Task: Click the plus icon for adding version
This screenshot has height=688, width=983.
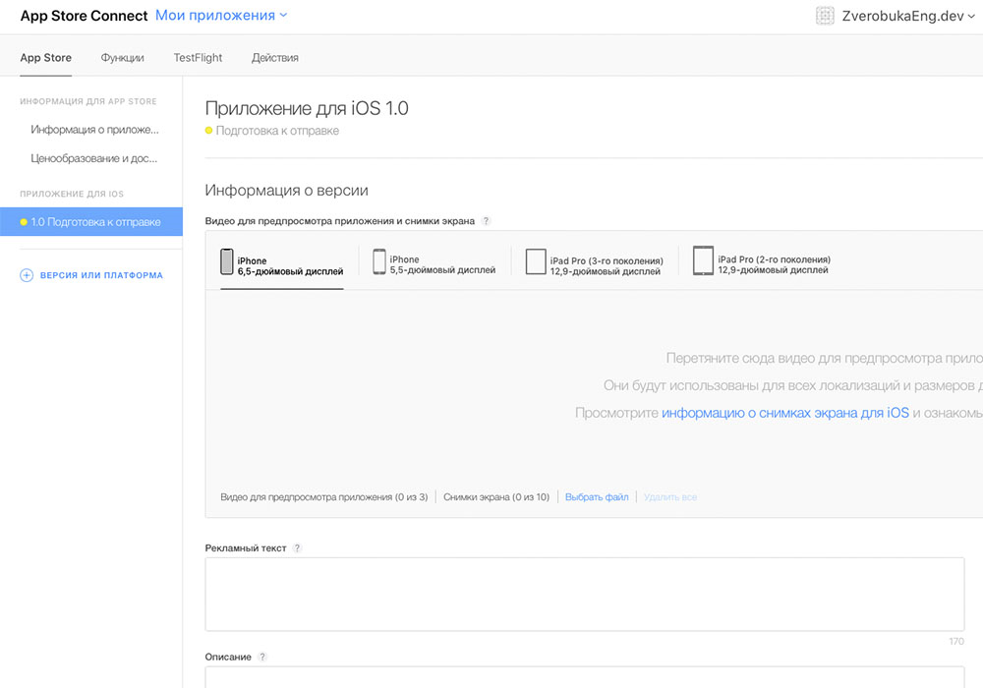Action: point(27,275)
